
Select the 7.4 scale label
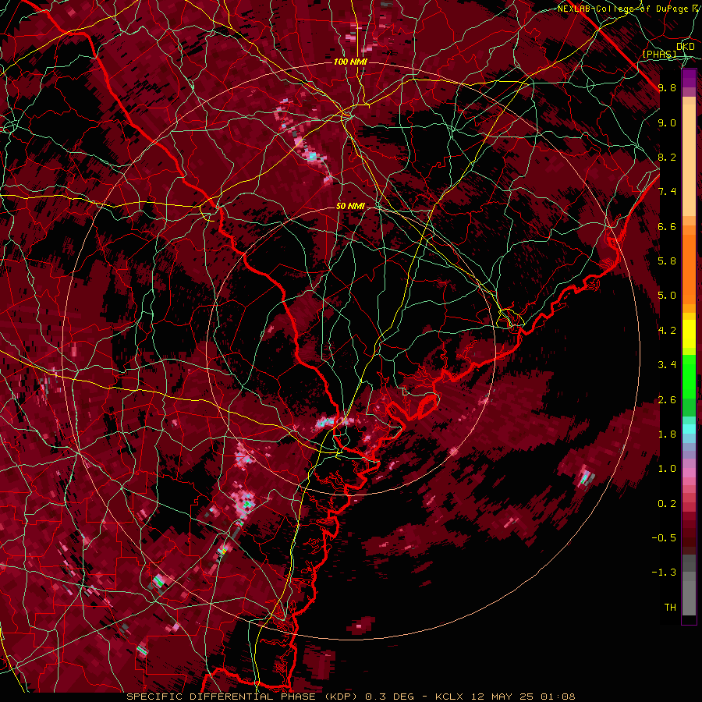coord(667,192)
